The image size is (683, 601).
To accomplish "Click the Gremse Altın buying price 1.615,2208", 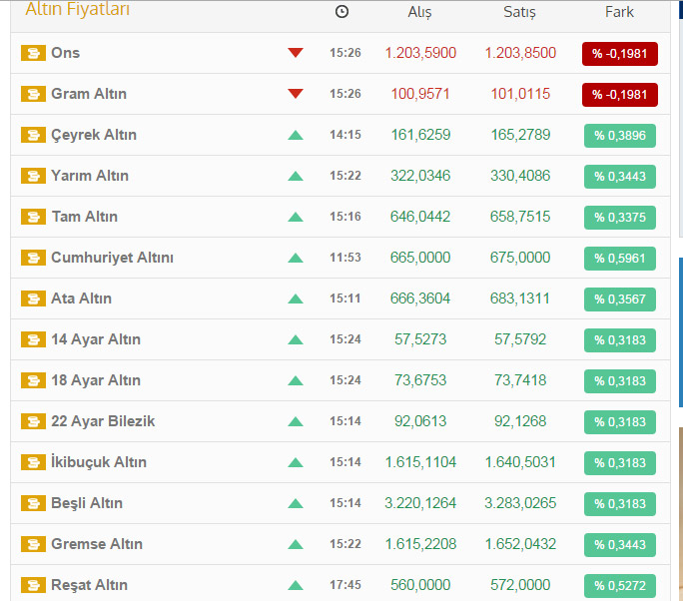I will click(420, 544).
